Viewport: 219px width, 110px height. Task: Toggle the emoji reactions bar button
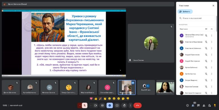(109, 105)
